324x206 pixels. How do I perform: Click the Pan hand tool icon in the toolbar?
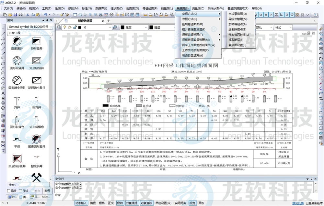point(80,14)
